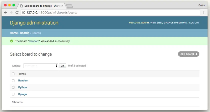Toggle the select-all checkbox in header
Viewport: 210px width, 112px height.
(13, 74)
